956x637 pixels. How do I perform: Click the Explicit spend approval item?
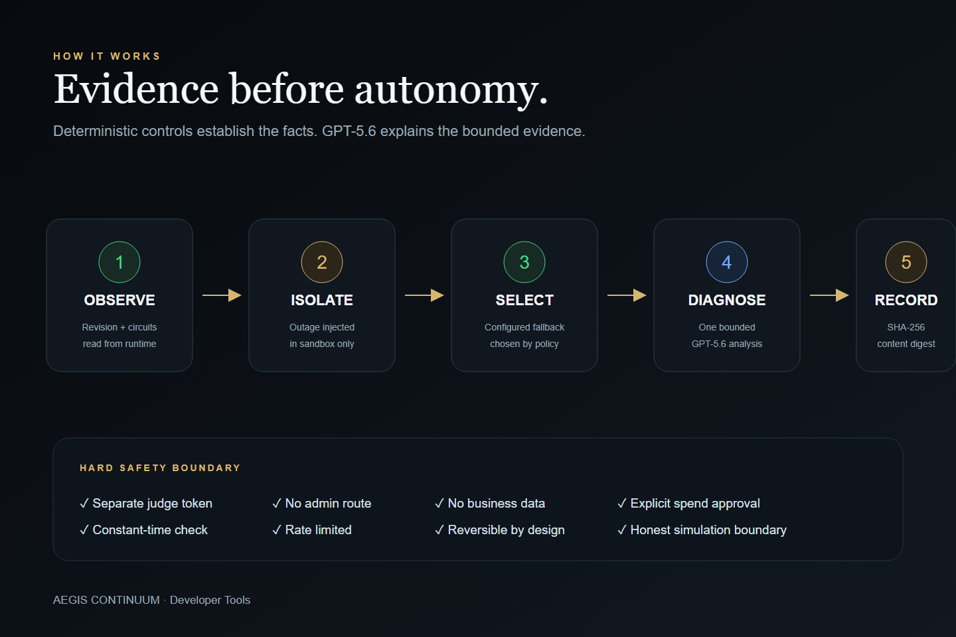click(x=688, y=504)
